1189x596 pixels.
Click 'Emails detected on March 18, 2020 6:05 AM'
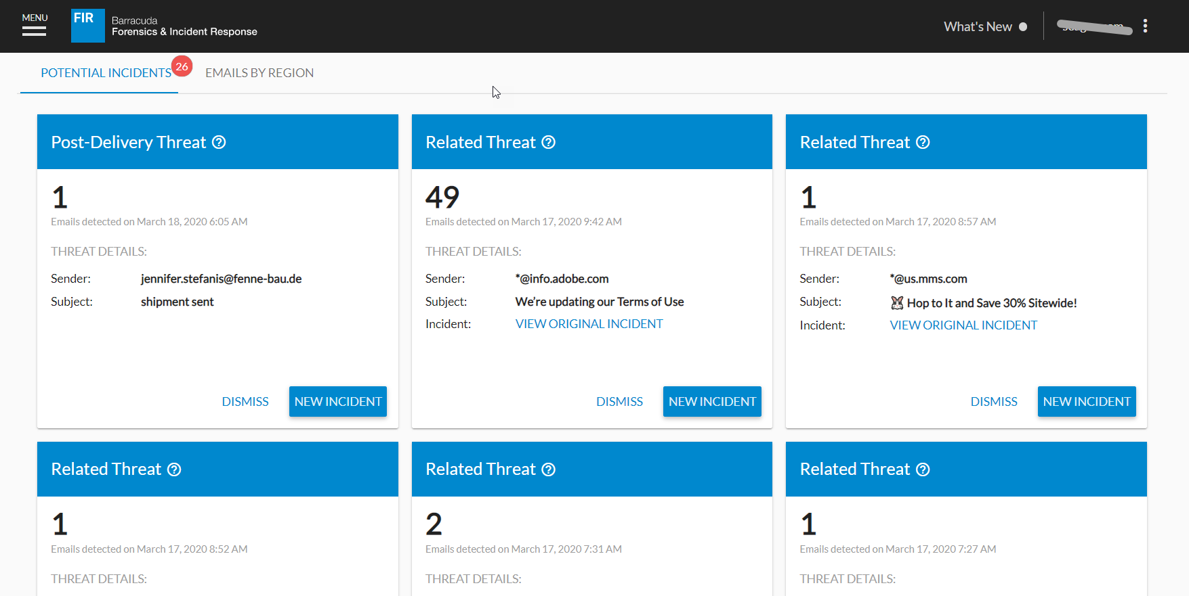[x=149, y=222]
